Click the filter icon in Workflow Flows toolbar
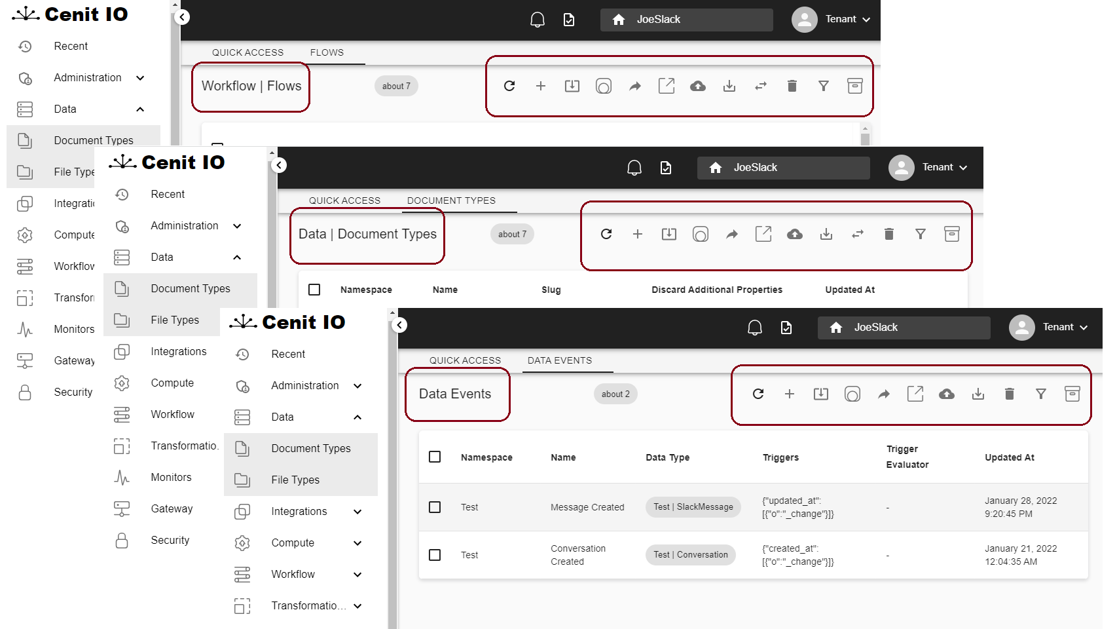This screenshot has width=1117, height=629. (824, 86)
